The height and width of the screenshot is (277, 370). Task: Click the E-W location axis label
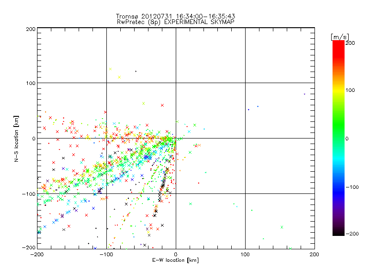[x=176, y=260]
